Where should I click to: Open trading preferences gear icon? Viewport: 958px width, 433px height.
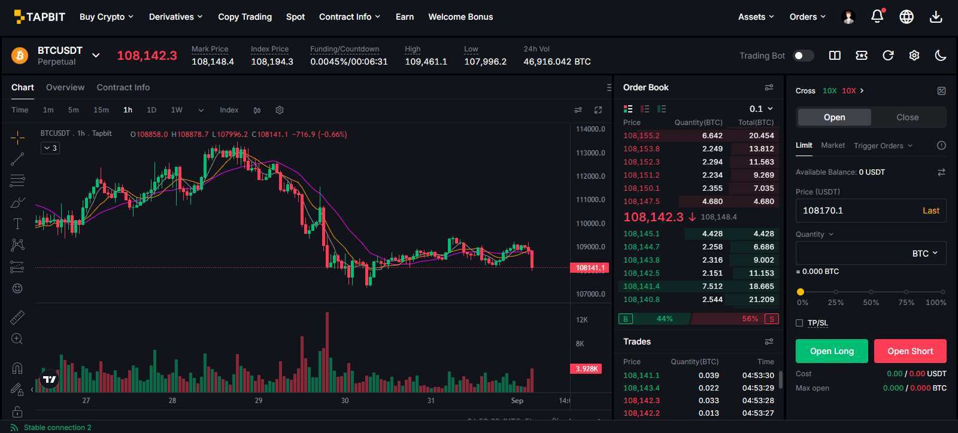click(x=914, y=56)
